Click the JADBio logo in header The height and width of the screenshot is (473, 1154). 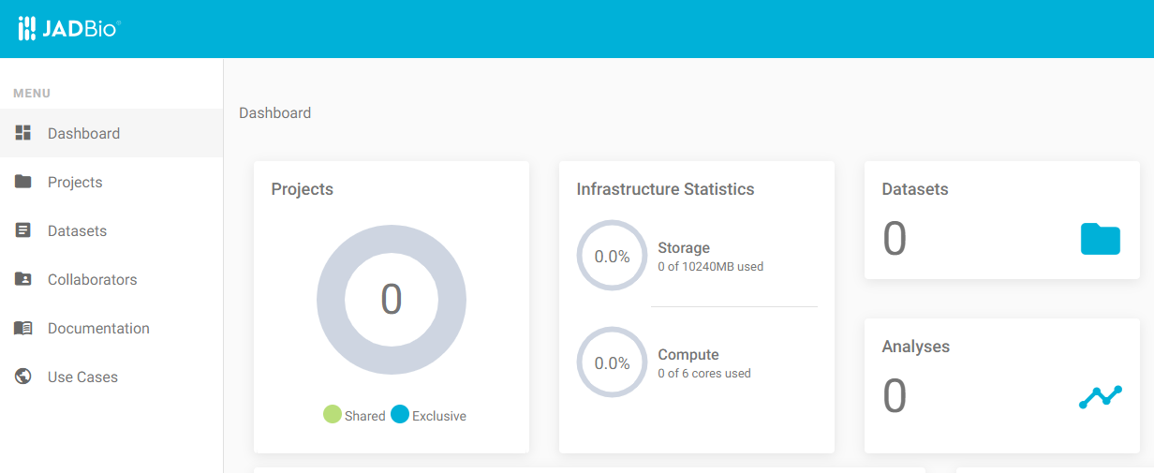coord(69,29)
